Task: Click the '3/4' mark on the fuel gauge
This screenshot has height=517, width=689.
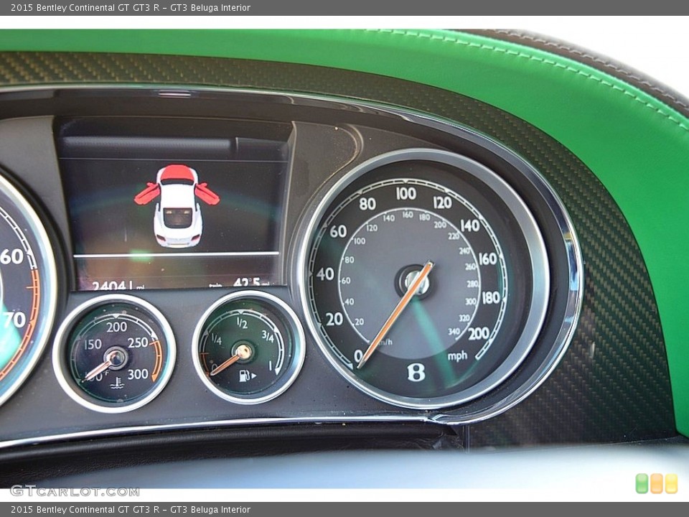Action: pyautogui.click(x=268, y=337)
